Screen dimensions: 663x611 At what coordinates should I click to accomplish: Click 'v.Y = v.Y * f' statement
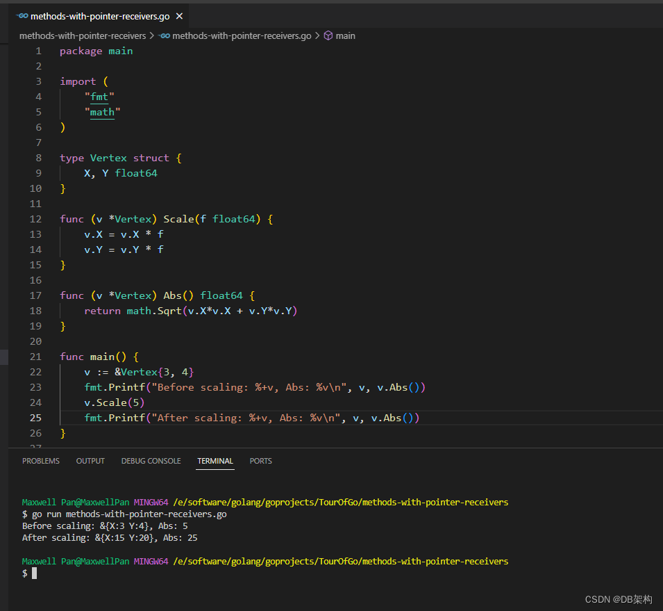pos(124,250)
